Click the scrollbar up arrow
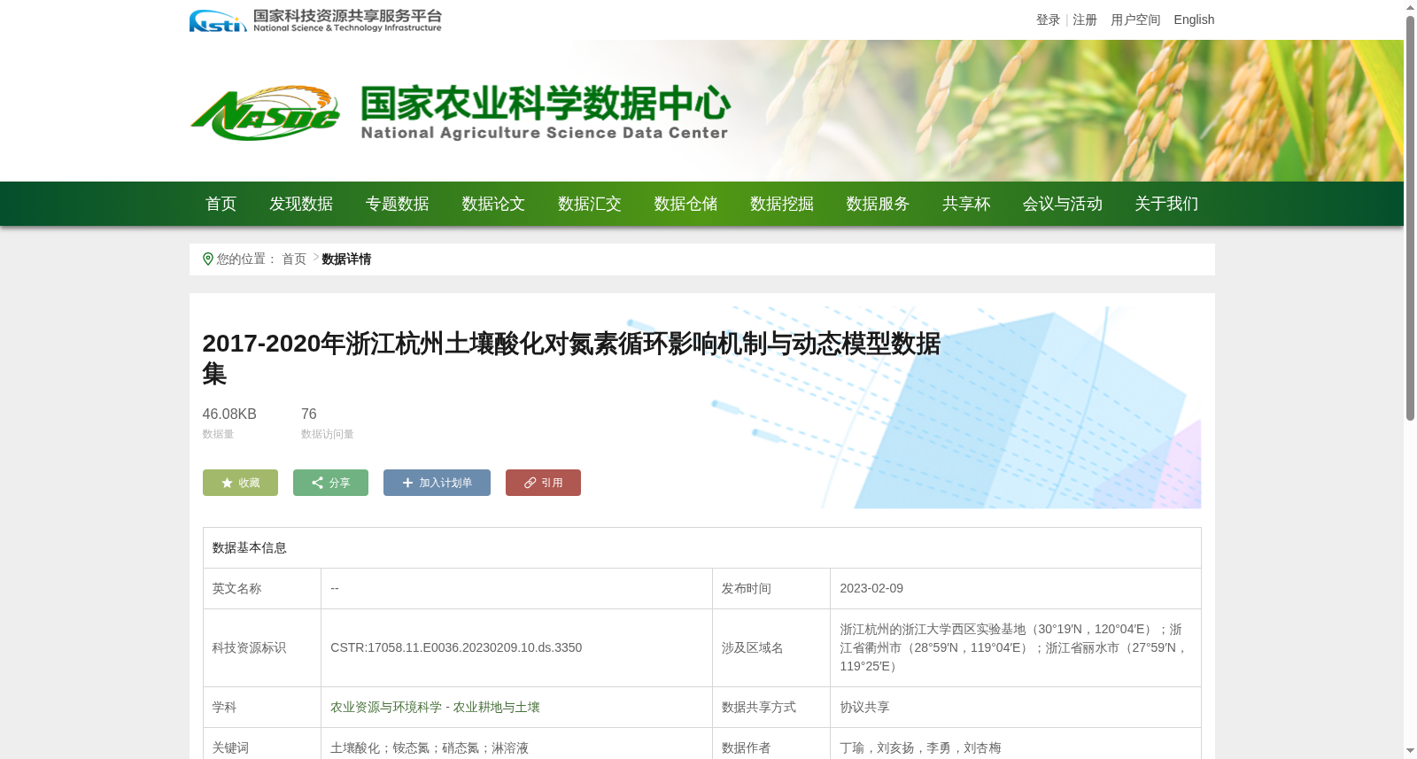Viewport: 1417px width, 759px height. click(x=1410, y=7)
